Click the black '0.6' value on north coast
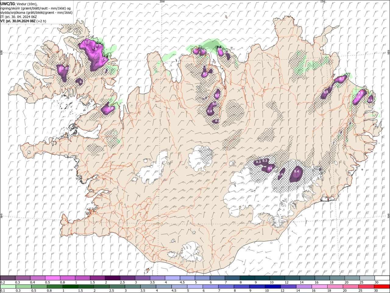The width and height of the screenshot is (390, 293). tap(219, 47)
